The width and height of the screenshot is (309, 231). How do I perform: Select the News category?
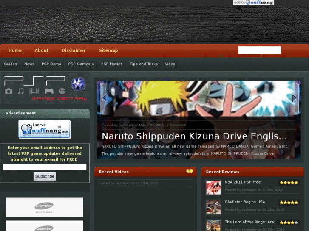pos(29,64)
